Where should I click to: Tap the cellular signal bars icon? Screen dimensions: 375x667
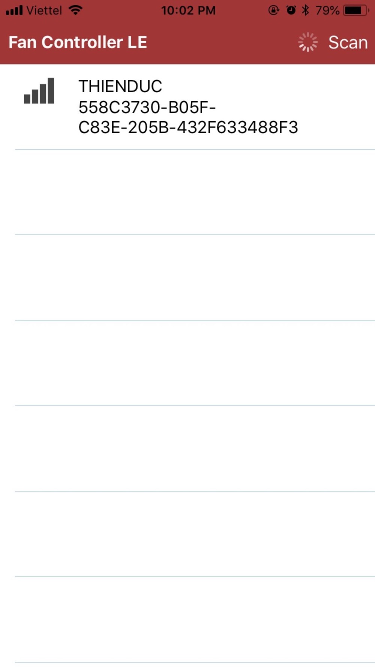click(14, 10)
